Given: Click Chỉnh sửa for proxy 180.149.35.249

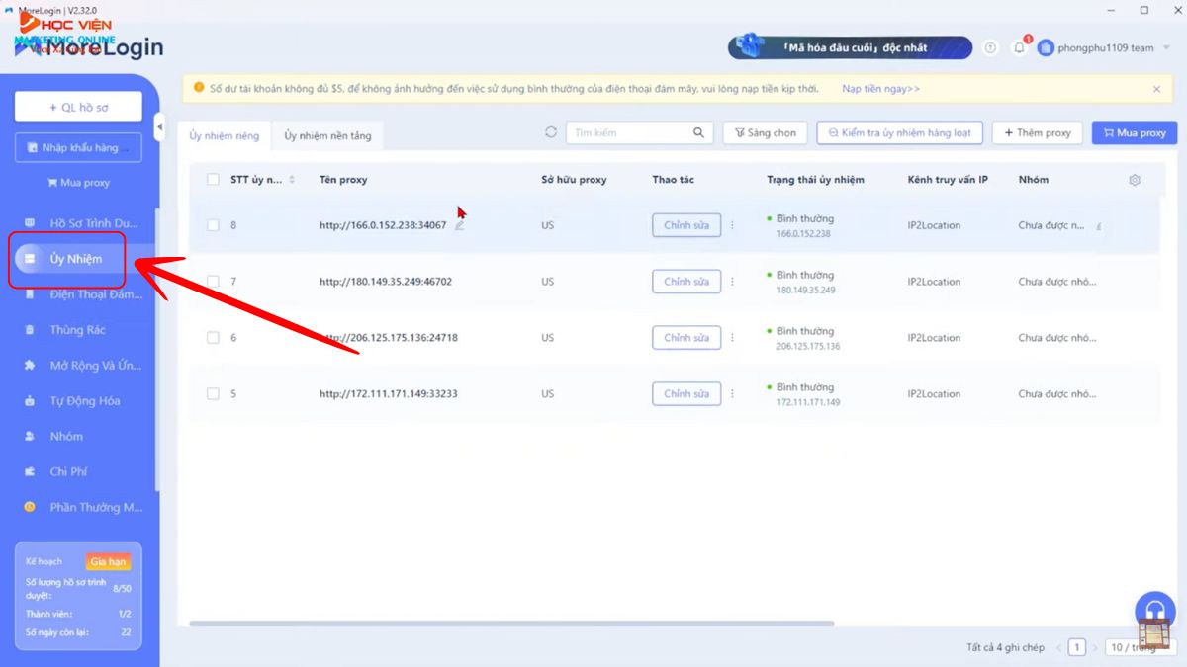Looking at the screenshot, I should pyautogui.click(x=686, y=282).
